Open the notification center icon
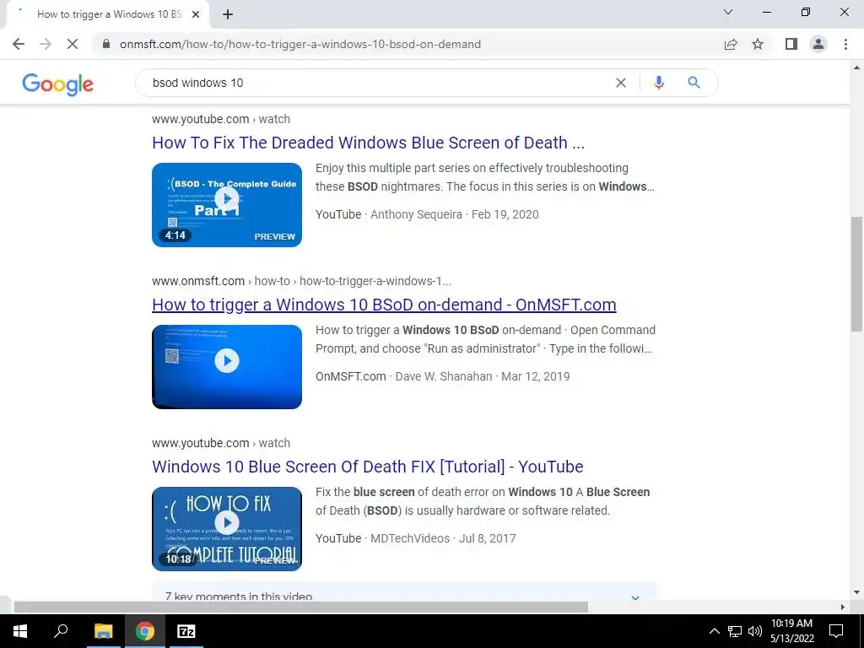864x648 pixels. (x=836, y=631)
